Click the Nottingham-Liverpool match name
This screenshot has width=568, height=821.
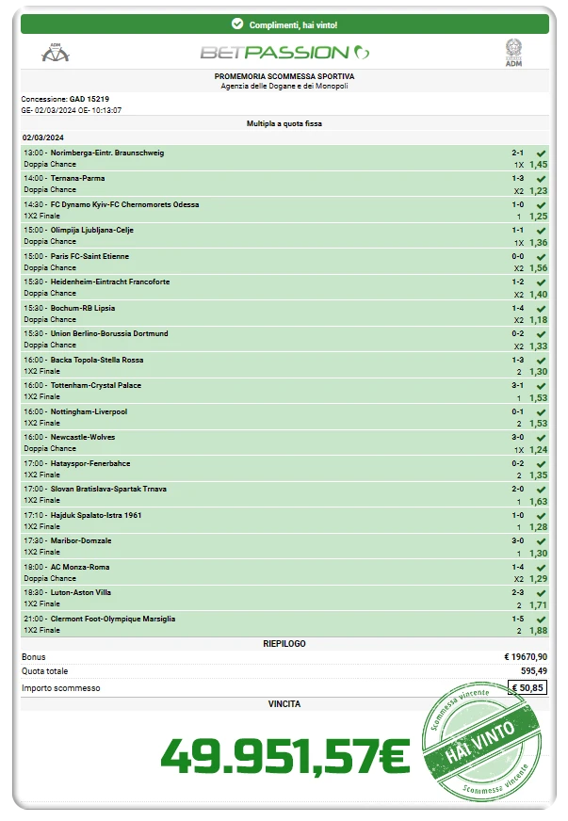pos(89,411)
